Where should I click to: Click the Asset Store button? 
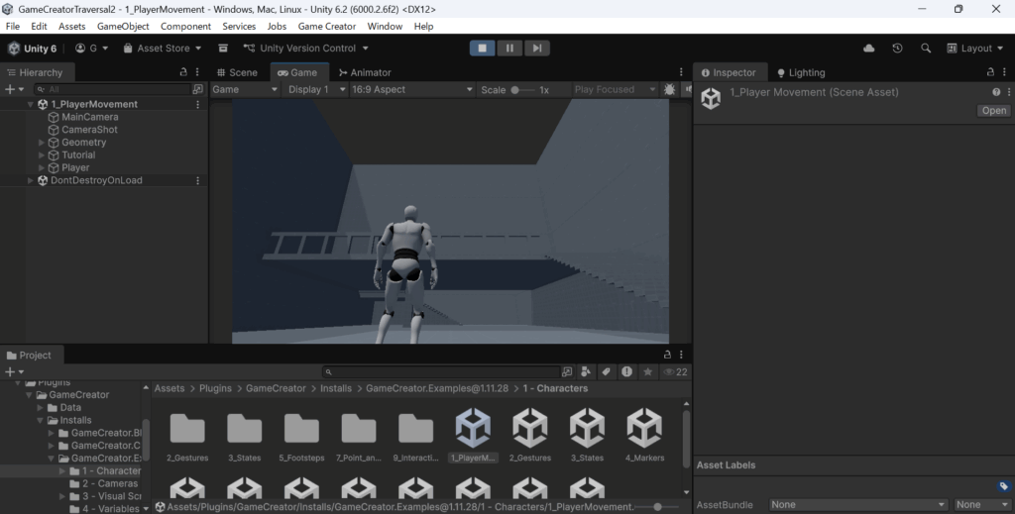[x=163, y=48]
